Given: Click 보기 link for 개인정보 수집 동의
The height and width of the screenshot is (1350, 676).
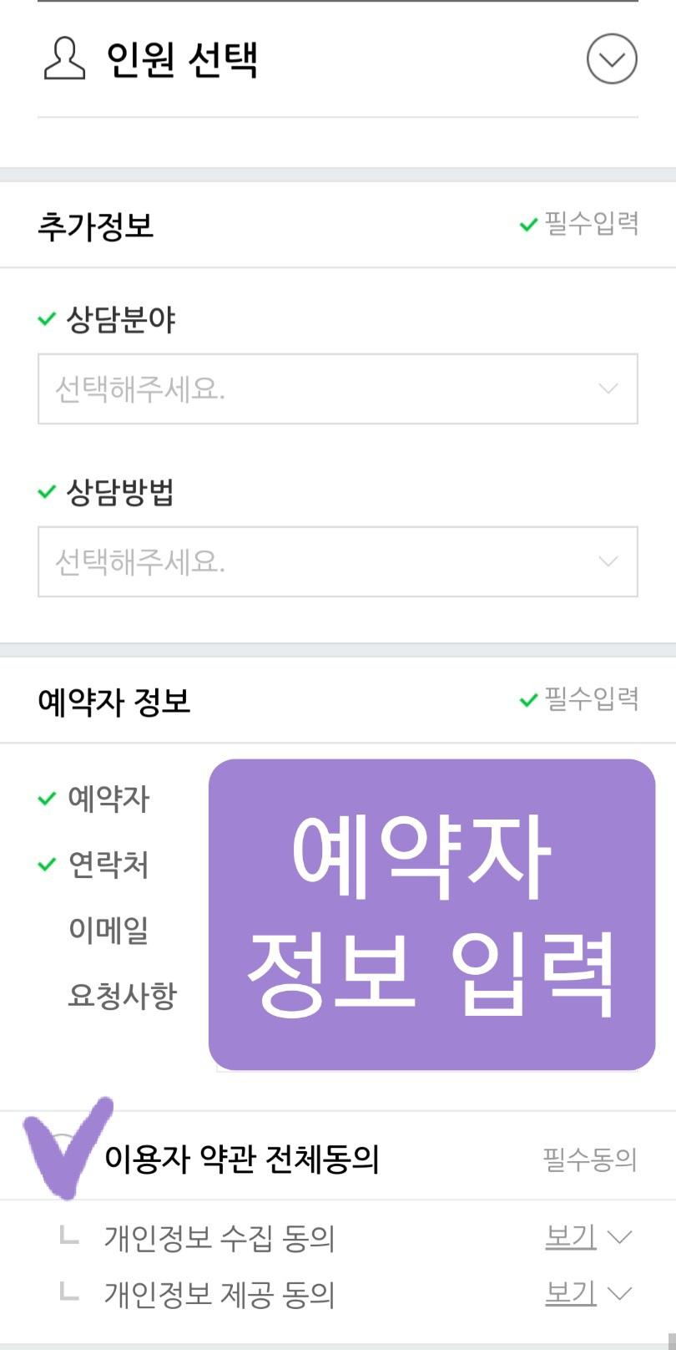Looking at the screenshot, I should click(571, 1236).
